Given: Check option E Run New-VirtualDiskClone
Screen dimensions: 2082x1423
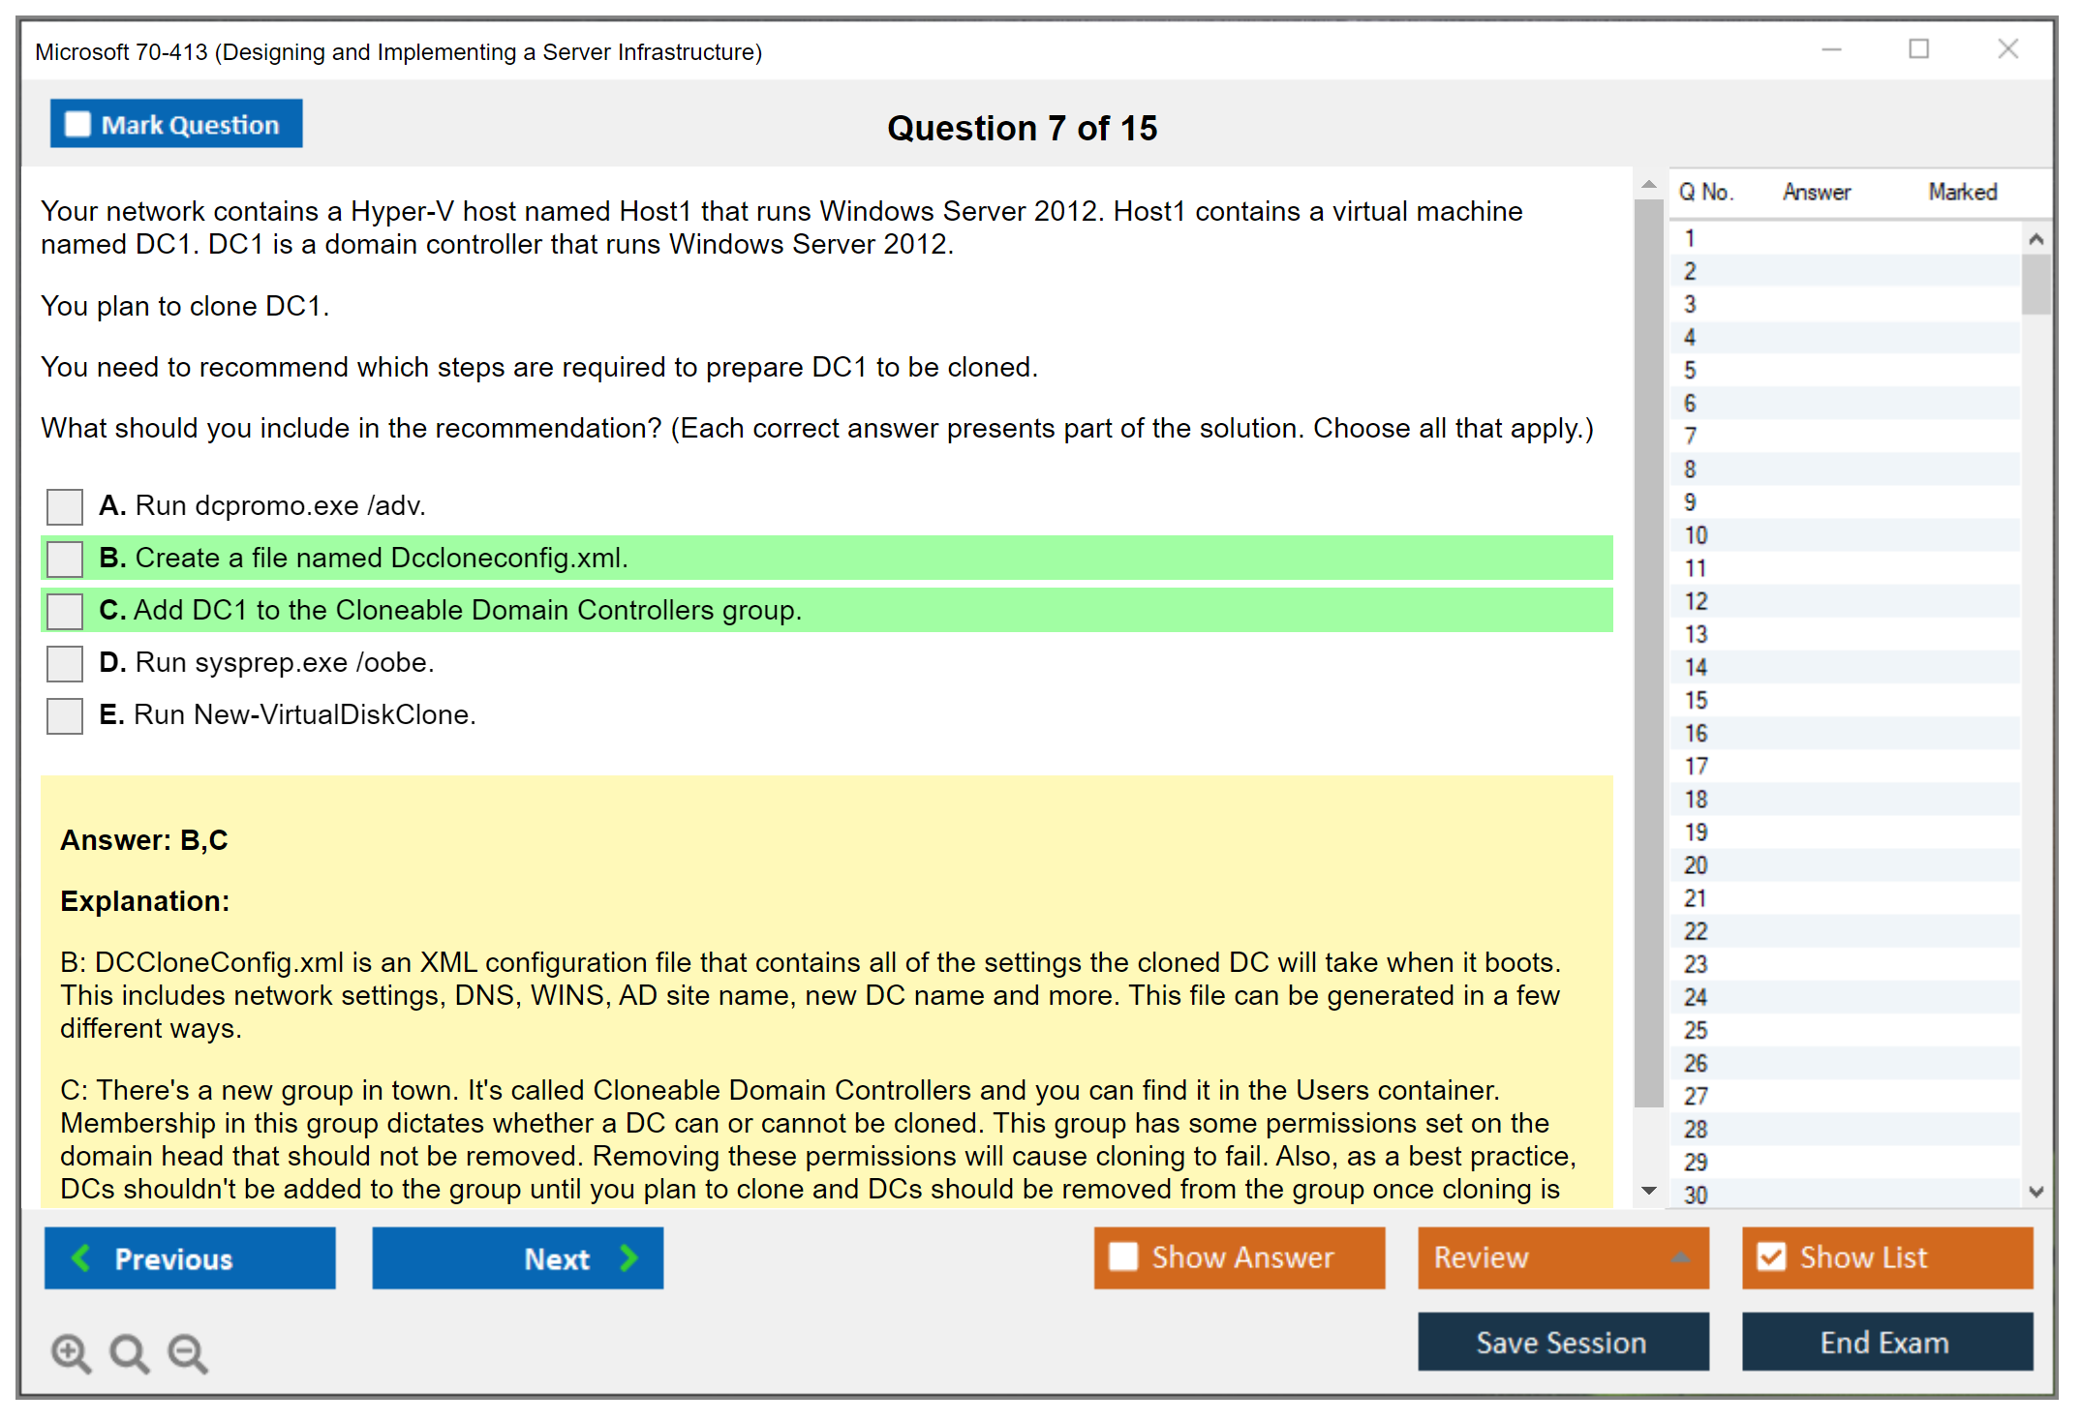Looking at the screenshot, I should (64, 715).
